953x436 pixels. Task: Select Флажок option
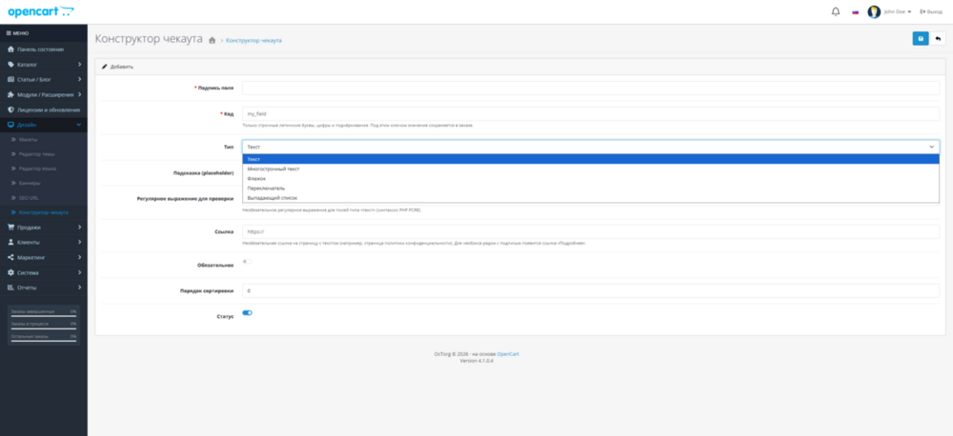point(591,179)
